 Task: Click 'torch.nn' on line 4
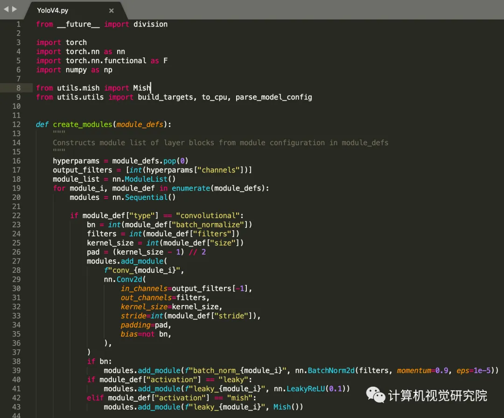[83, 51]
